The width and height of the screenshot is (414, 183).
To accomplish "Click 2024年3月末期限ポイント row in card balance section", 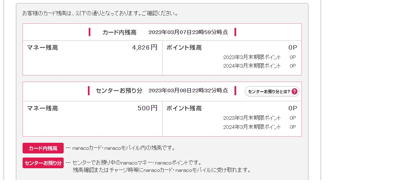I will [252, 66].
